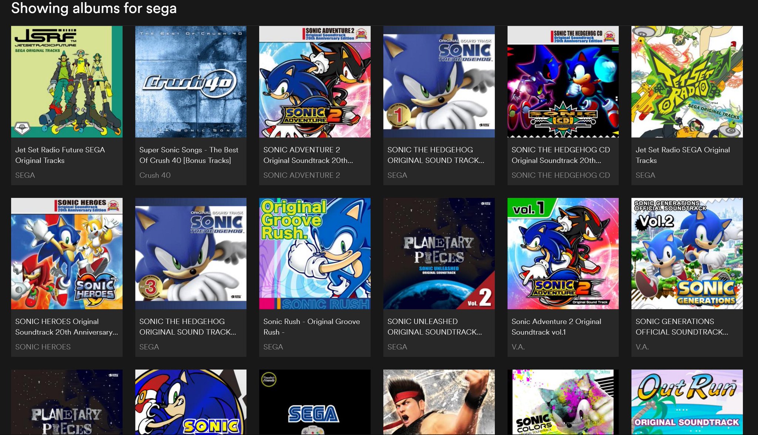Open SONIC ADVENTURE 2 Original Soundtrack 20th title
Screen dimensions: 758x435
tap(308, 155)
